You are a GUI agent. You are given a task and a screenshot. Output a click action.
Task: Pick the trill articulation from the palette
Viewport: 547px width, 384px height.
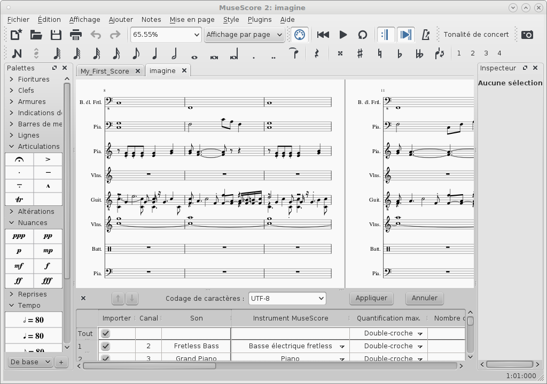(19, 199)
